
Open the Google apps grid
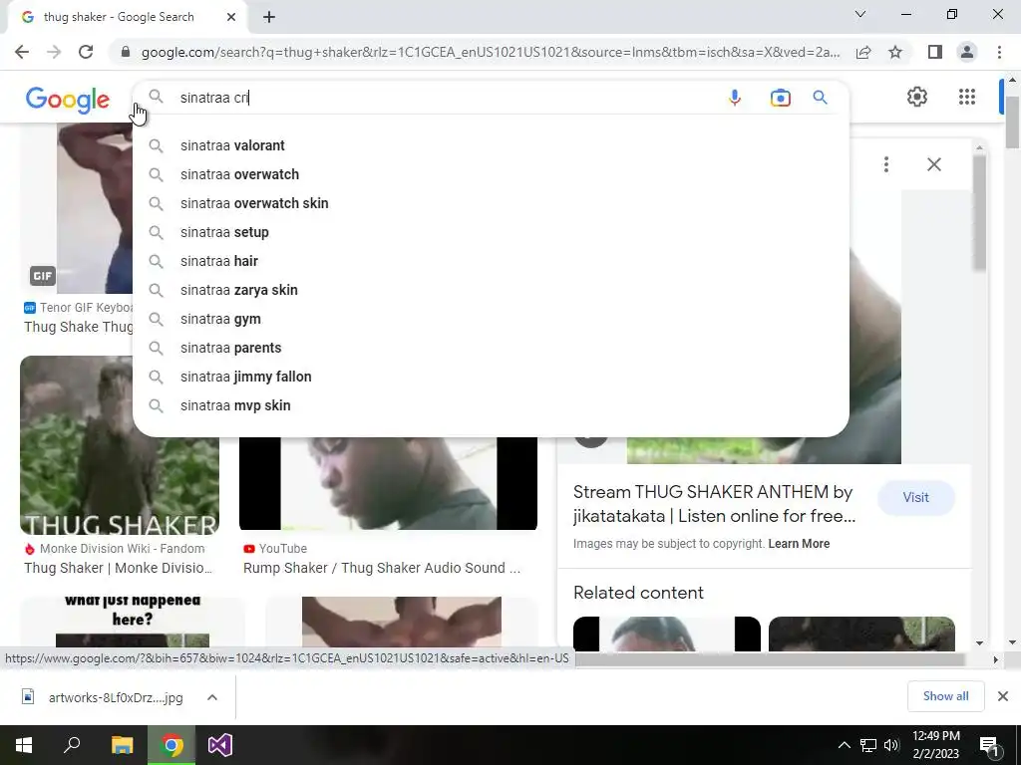point(967,97)
